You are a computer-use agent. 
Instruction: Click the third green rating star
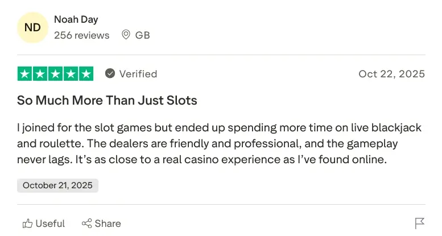55,74
